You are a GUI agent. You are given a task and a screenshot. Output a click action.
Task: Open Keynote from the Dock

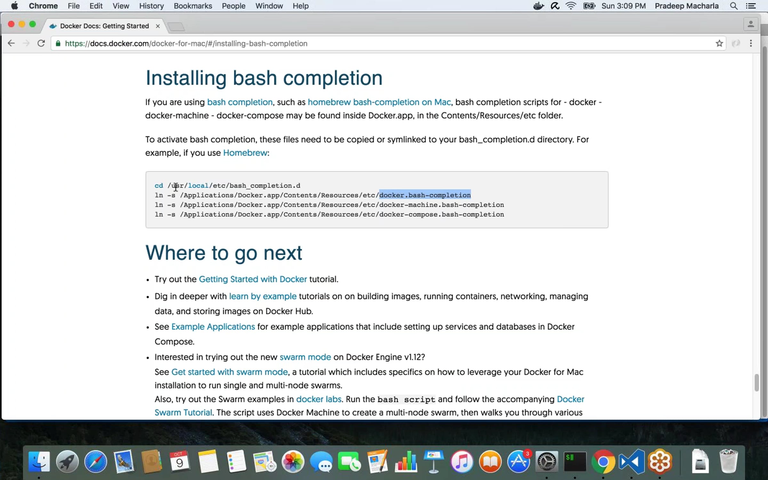(x=434, y=461)
